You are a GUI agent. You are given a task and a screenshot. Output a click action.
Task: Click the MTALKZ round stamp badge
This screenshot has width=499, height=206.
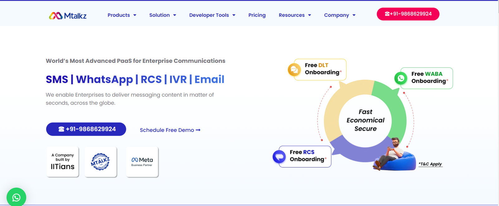(x=100, y=162)
